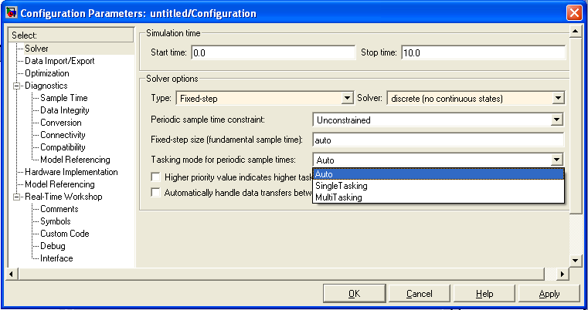Open the Solver selection dropdown
Screen dimensions: 588x310
point(556,99)
